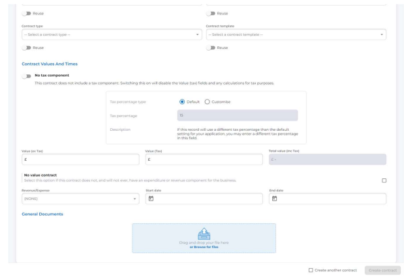Tick the No value contract checkbox
The width and height of the screenshot is (404, 276).
tap(384, 180)
